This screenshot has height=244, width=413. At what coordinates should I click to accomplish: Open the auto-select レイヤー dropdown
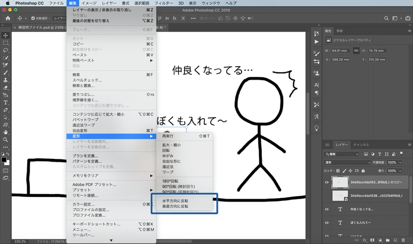click(x=59, y=18)
